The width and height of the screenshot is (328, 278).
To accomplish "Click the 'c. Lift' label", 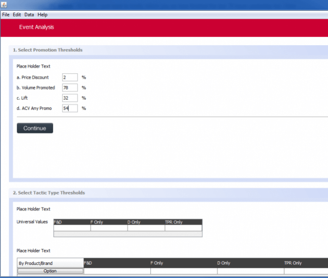I will (22, 98).
